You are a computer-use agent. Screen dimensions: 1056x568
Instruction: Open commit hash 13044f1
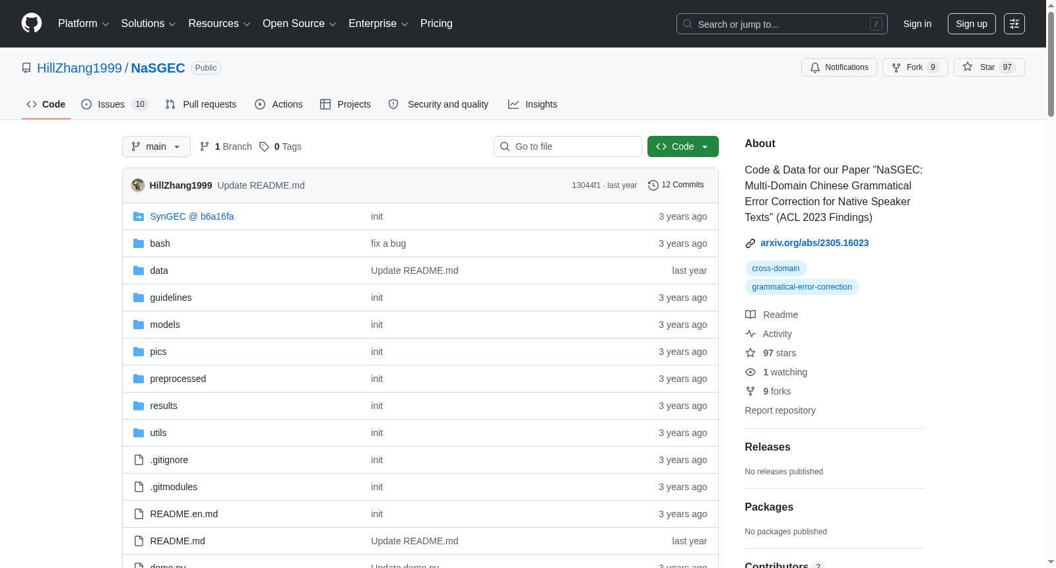pyautogui.click(x=586, y=185)
